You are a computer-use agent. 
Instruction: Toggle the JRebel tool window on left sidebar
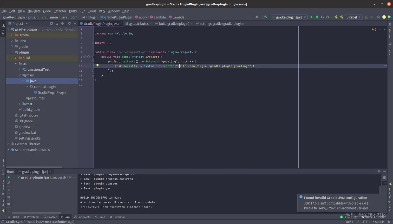pyautogui.click(x=3, y=205)
